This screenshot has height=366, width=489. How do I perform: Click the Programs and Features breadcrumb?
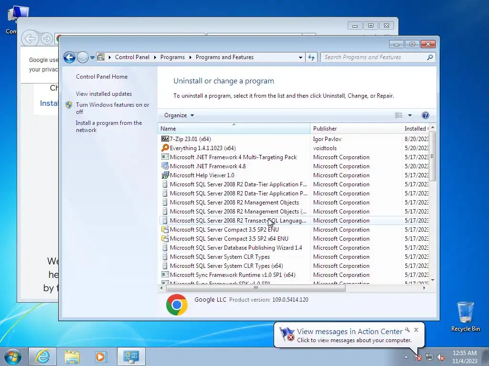click(224, 57)
